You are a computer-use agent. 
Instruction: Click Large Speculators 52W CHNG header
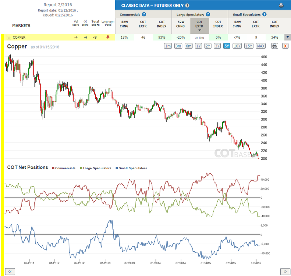181,24
